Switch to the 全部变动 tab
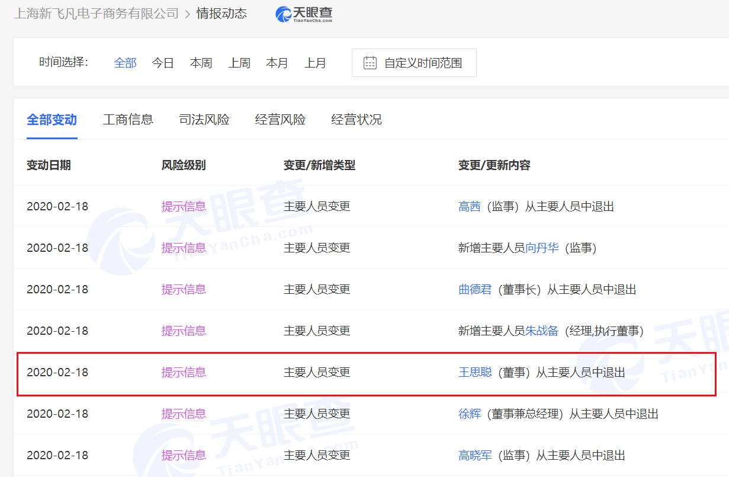Image resolution: width=729 pixels, height=477 pixels. [x=52, y=120]
